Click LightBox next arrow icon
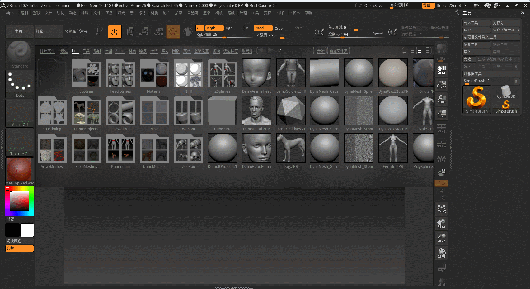The image size is (530, 289). pos(271,51)
